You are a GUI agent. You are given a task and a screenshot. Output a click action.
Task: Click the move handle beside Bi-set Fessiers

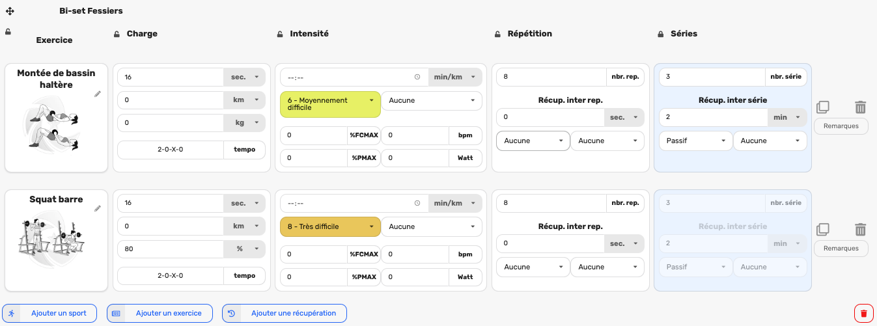(x=10, y=11)
